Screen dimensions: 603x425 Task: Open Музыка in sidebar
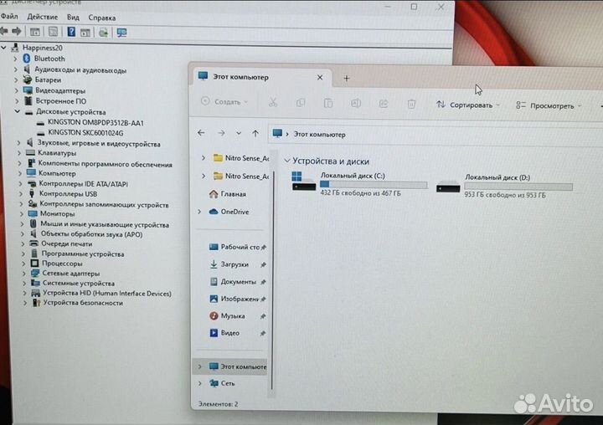pyautogui.click(x=227, y=316)
